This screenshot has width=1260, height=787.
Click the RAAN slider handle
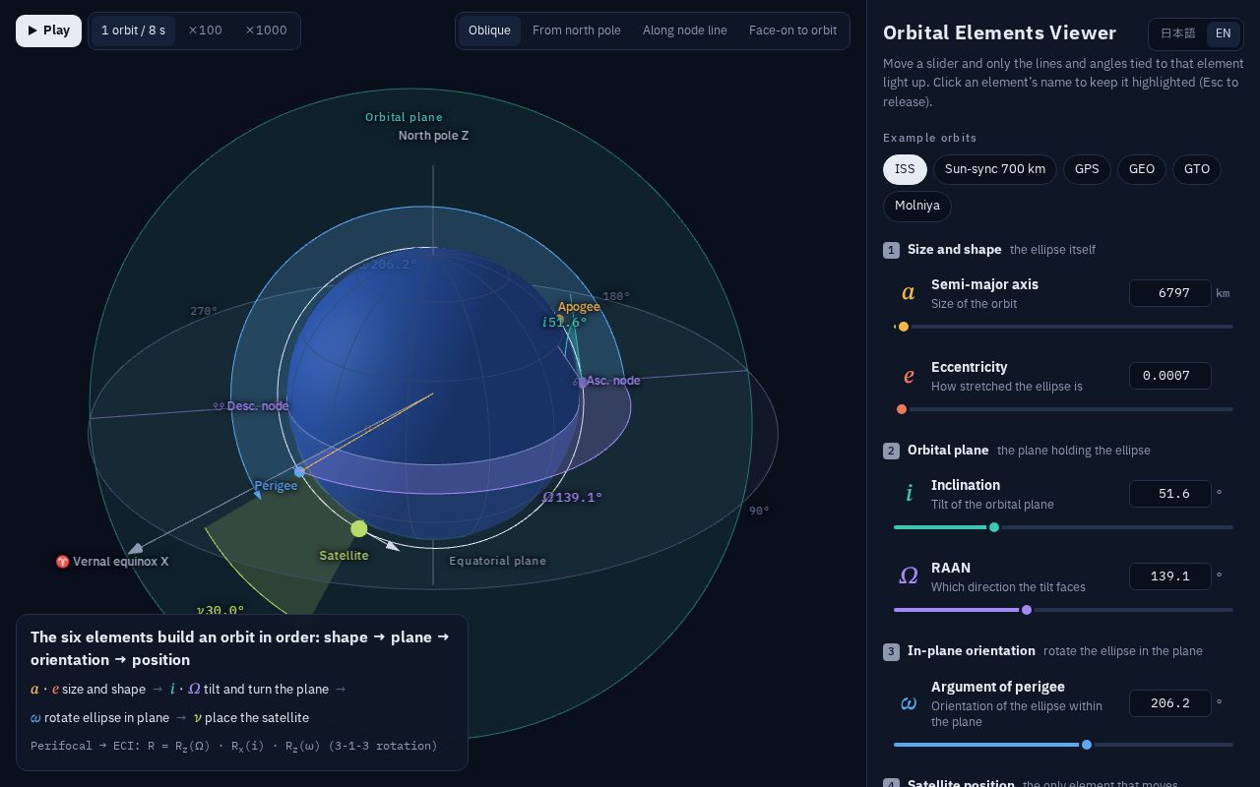(x=1027, y=610)
